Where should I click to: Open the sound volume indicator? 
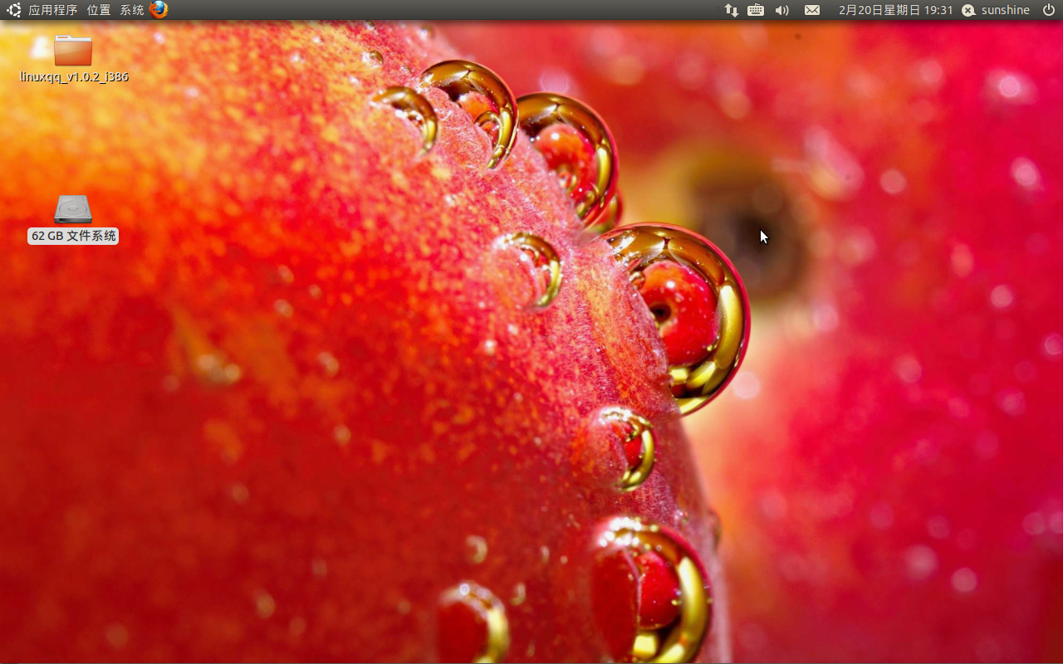782,10
